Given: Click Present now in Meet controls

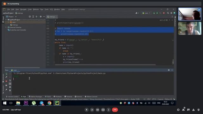Looking at the screenshot, I should 103,110.
